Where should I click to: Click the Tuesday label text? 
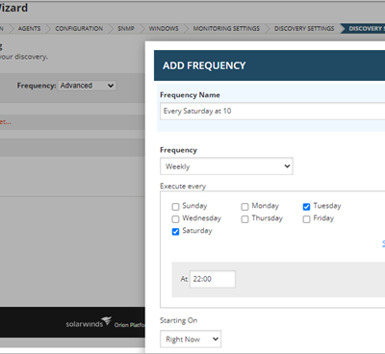[327, 206]
